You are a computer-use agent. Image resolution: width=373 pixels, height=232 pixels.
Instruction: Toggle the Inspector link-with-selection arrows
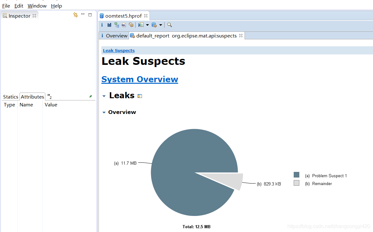76,15
